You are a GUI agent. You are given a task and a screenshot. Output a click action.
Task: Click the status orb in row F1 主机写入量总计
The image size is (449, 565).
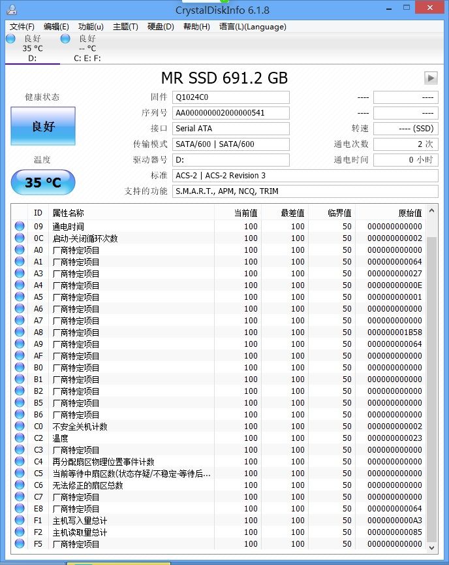(x=20, y=521)
